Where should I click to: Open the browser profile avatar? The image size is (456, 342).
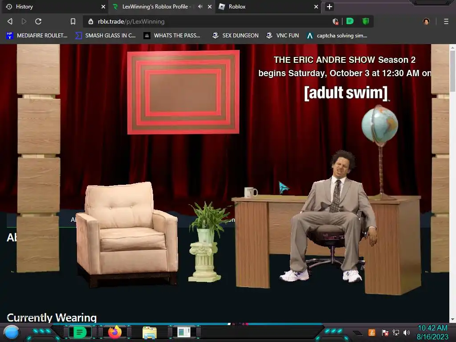click(x=426, y=21)
